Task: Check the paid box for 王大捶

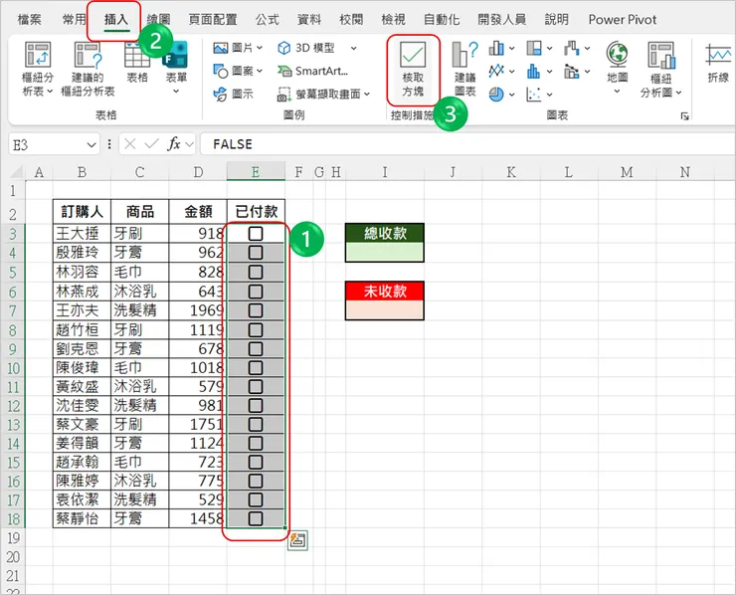Action: click(256, 234)
